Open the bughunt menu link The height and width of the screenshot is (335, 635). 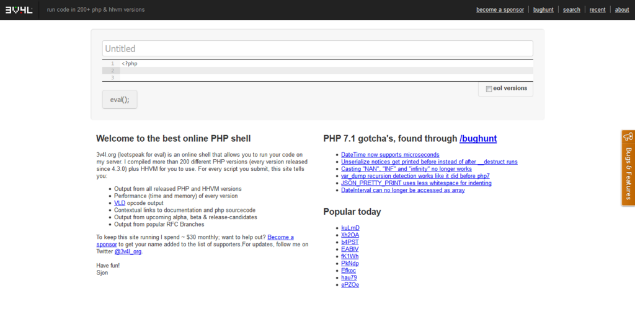pos(543,10)
